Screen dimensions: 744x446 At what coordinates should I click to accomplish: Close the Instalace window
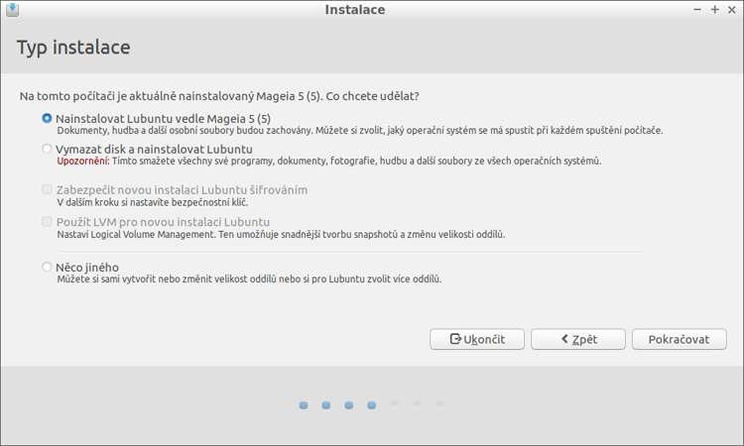[732, 10]
